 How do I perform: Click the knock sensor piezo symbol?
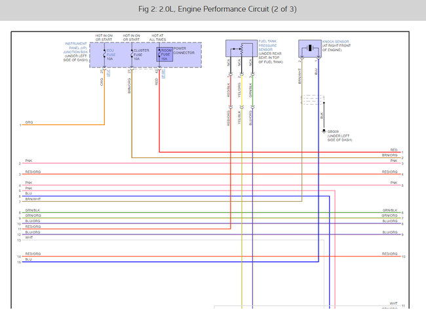[x=310, y=48]
